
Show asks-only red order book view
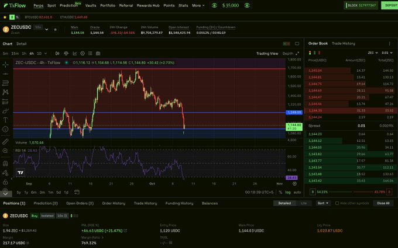pyautogui.click(x=319, y=53)
